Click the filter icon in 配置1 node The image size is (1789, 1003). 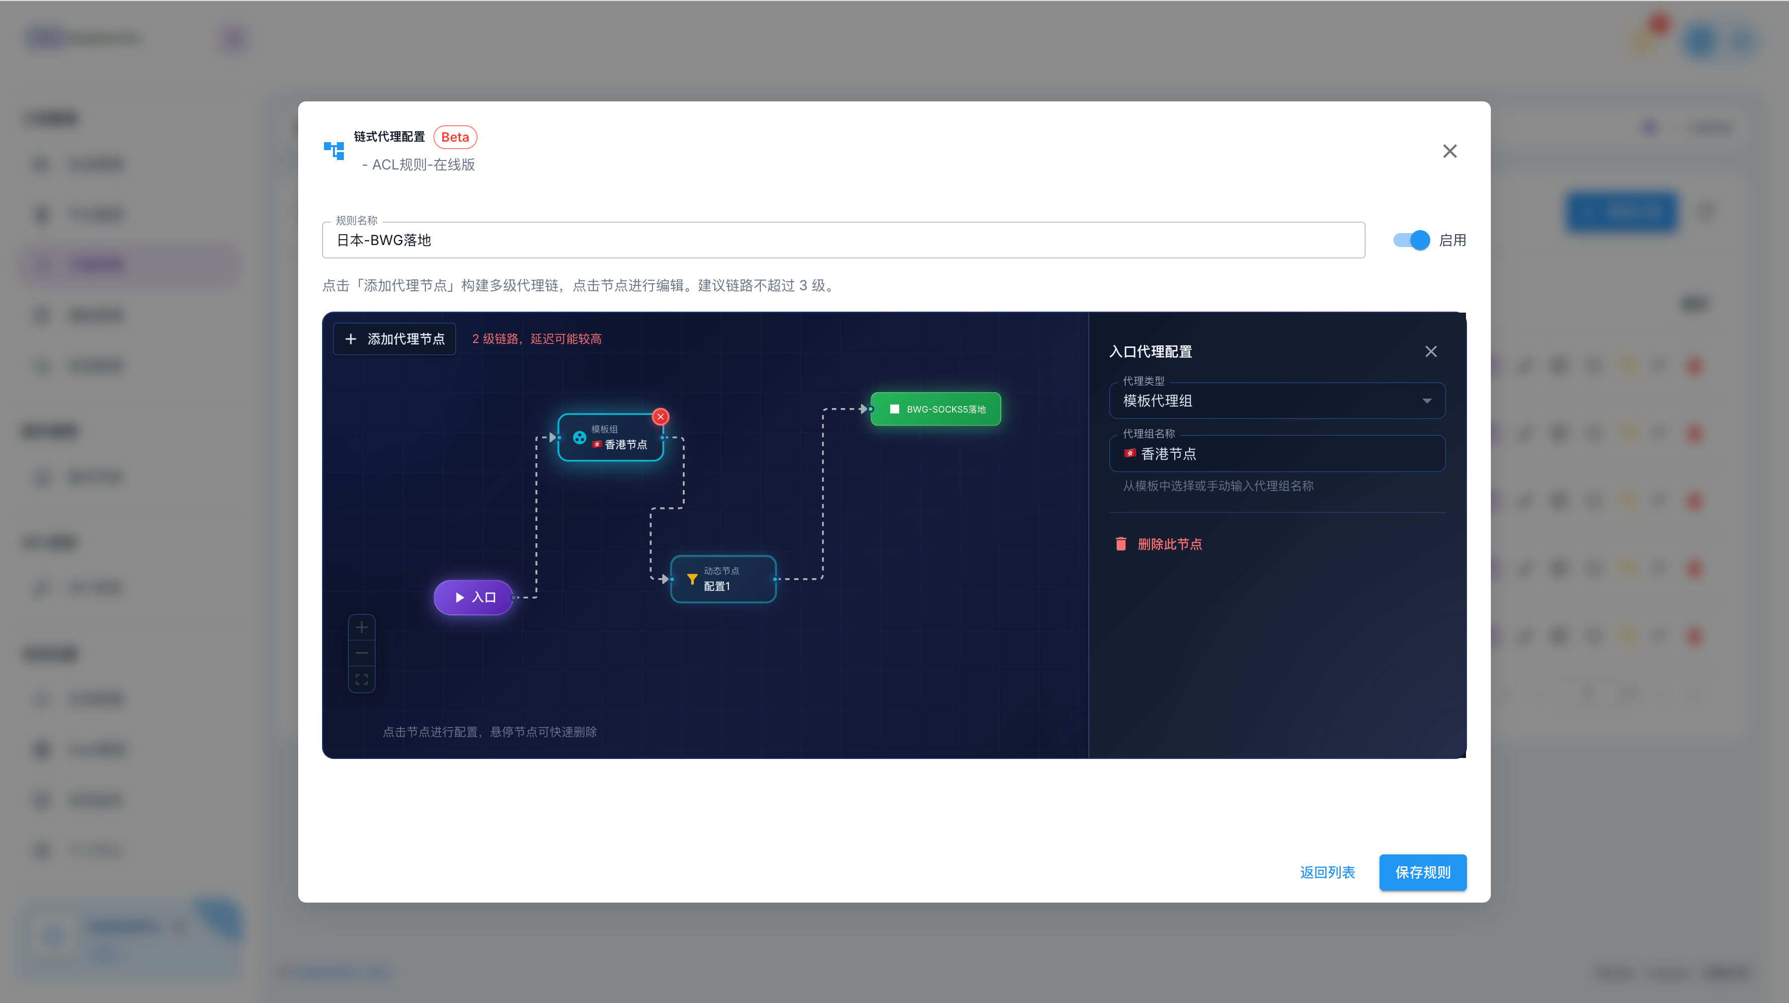(x=692, y=579)
